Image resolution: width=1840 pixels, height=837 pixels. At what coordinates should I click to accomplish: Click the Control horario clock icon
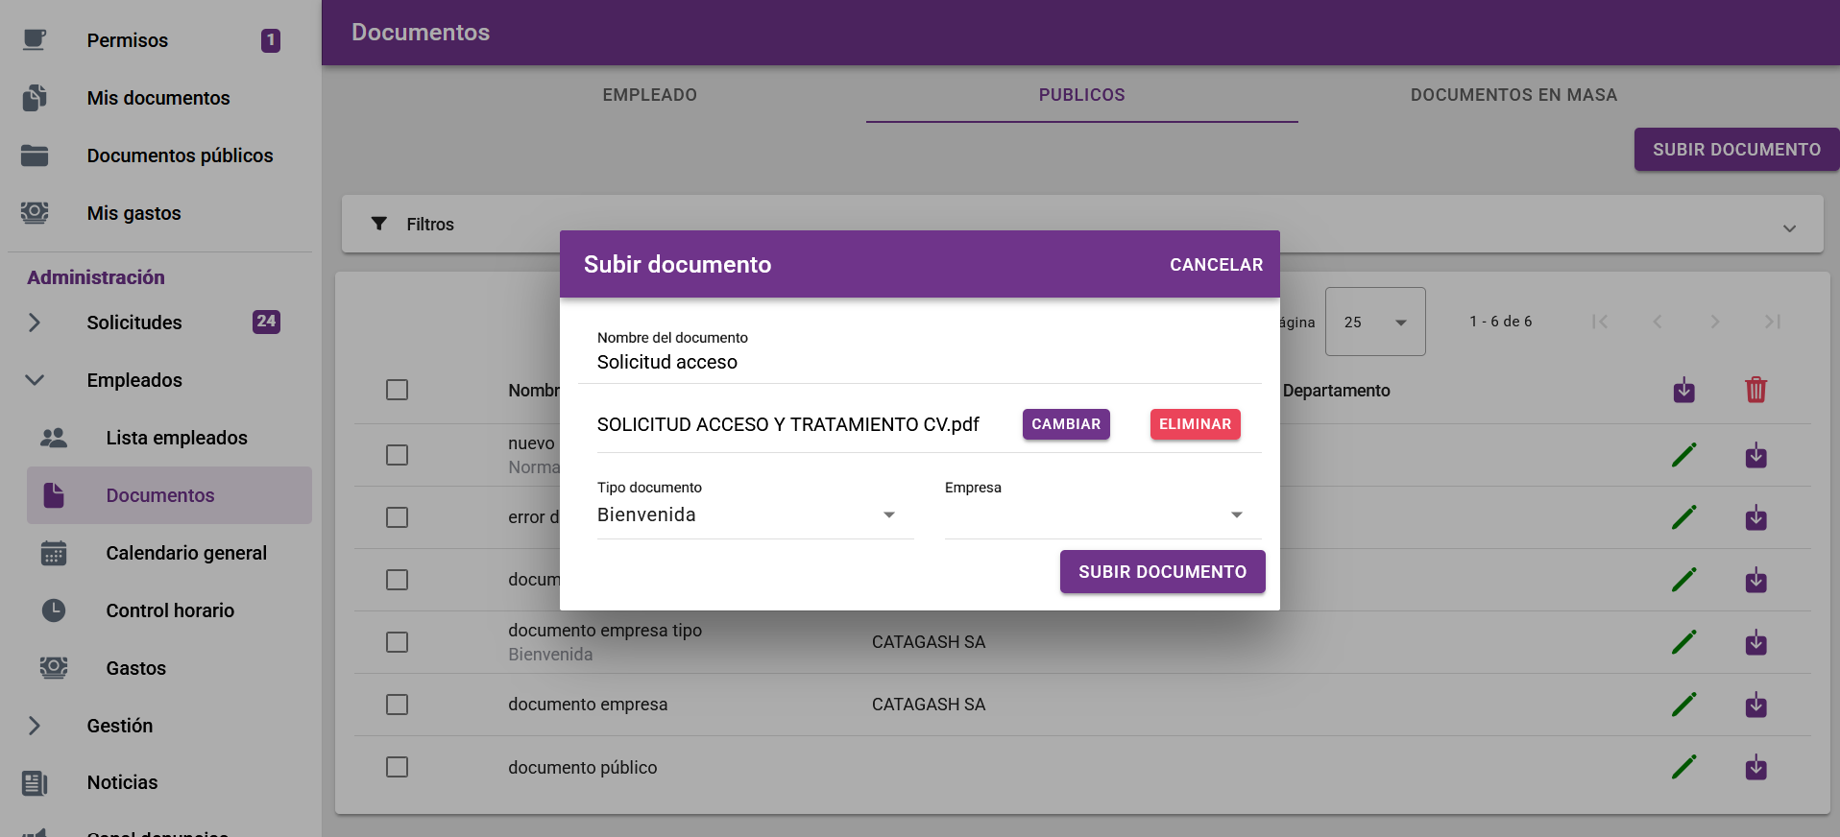click(54, 610)
